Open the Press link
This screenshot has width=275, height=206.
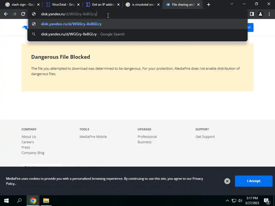[26, 147]
